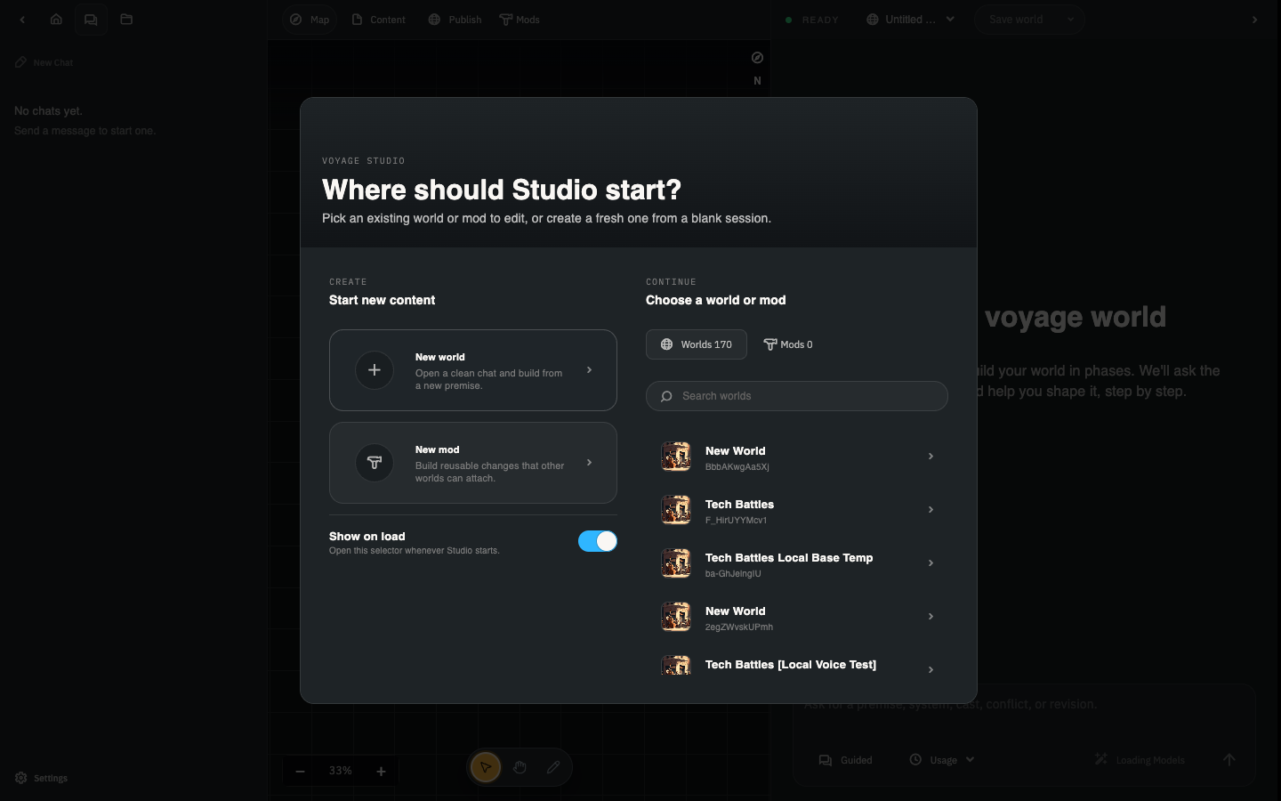Screen dimensions: 1281x801
Task: Open the Untitled world dropdown
Action: 911,20
